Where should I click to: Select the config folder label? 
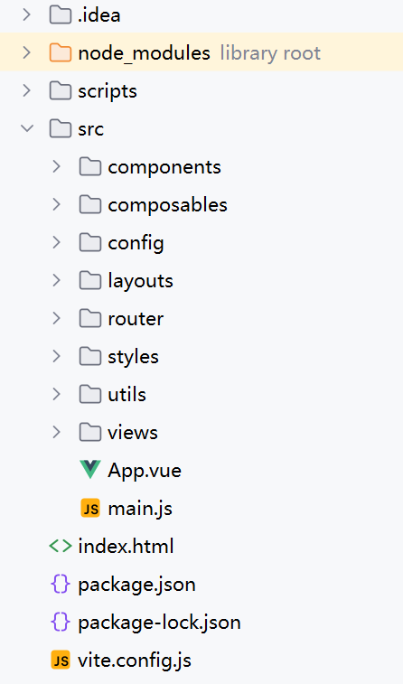(136, 243)
